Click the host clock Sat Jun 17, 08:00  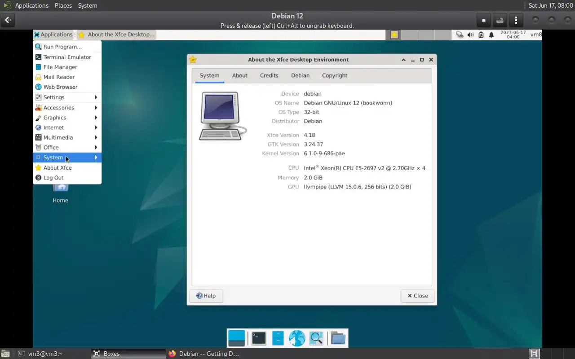click(551, 5)
